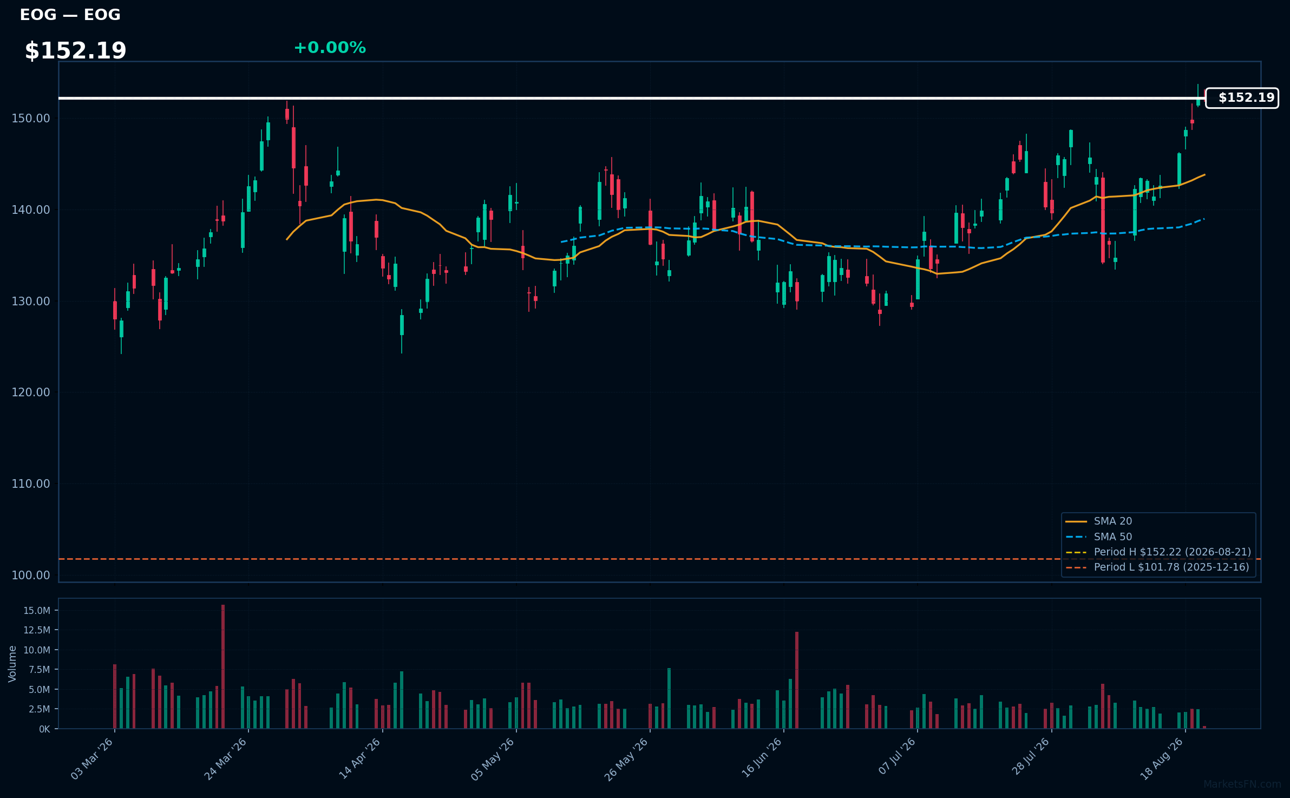Click the 150.00 price axis label
The width and height of the screenshot is (1290, 798).
[31, 119]
